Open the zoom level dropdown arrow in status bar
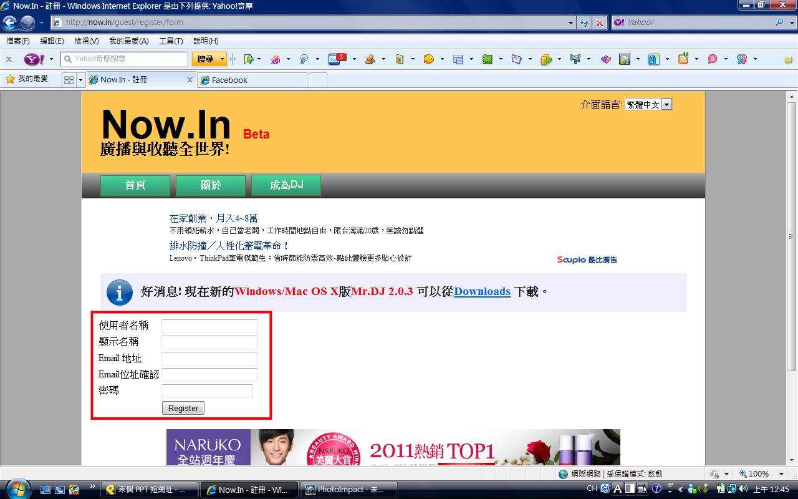 pos(782,474)
